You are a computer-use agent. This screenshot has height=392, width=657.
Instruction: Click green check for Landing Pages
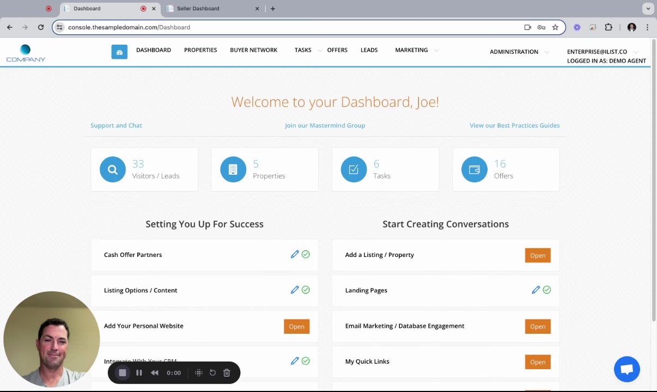coord(546,290)
